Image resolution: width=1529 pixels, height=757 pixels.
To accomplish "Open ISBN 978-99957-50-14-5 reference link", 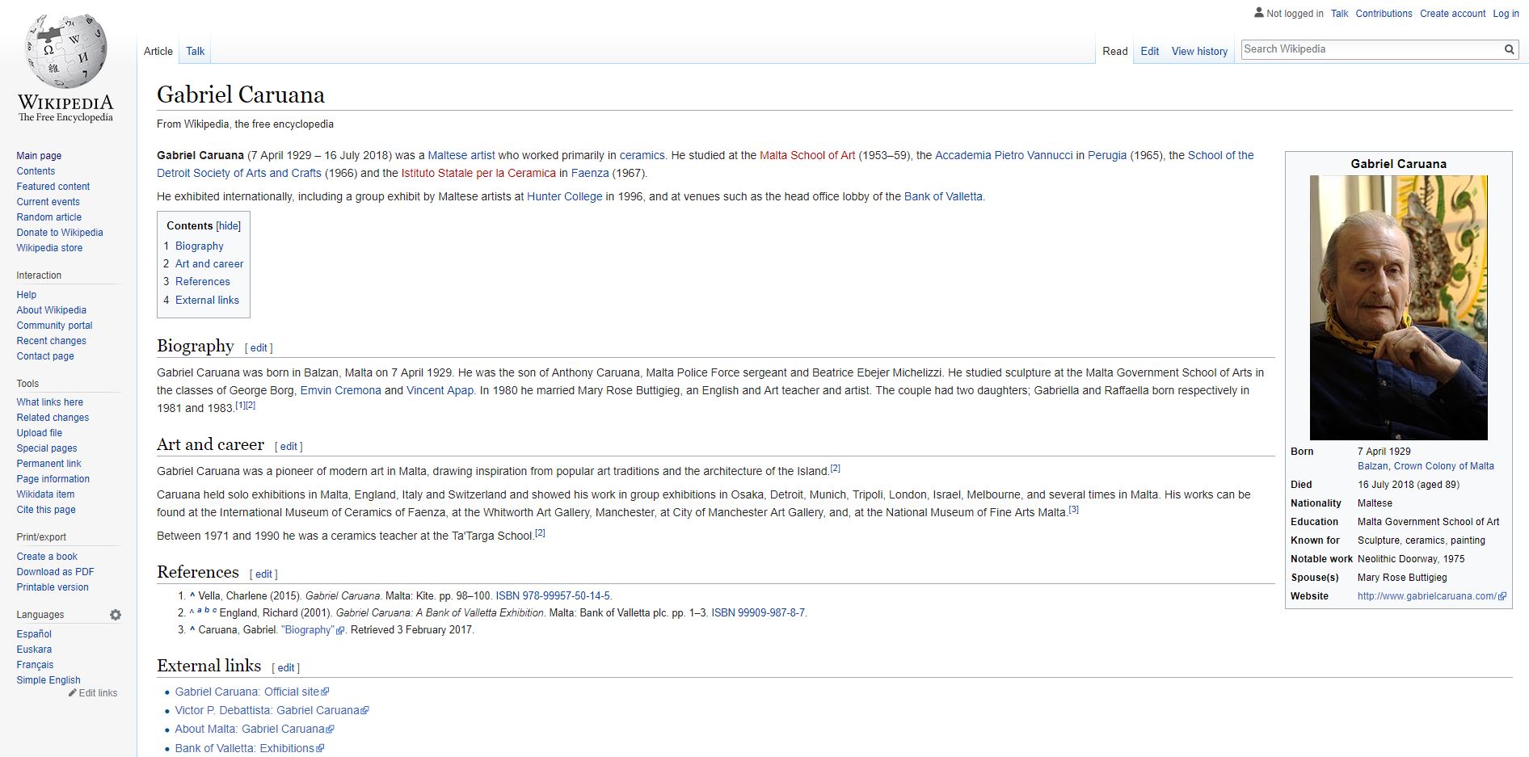I will [x=553, y=595].
